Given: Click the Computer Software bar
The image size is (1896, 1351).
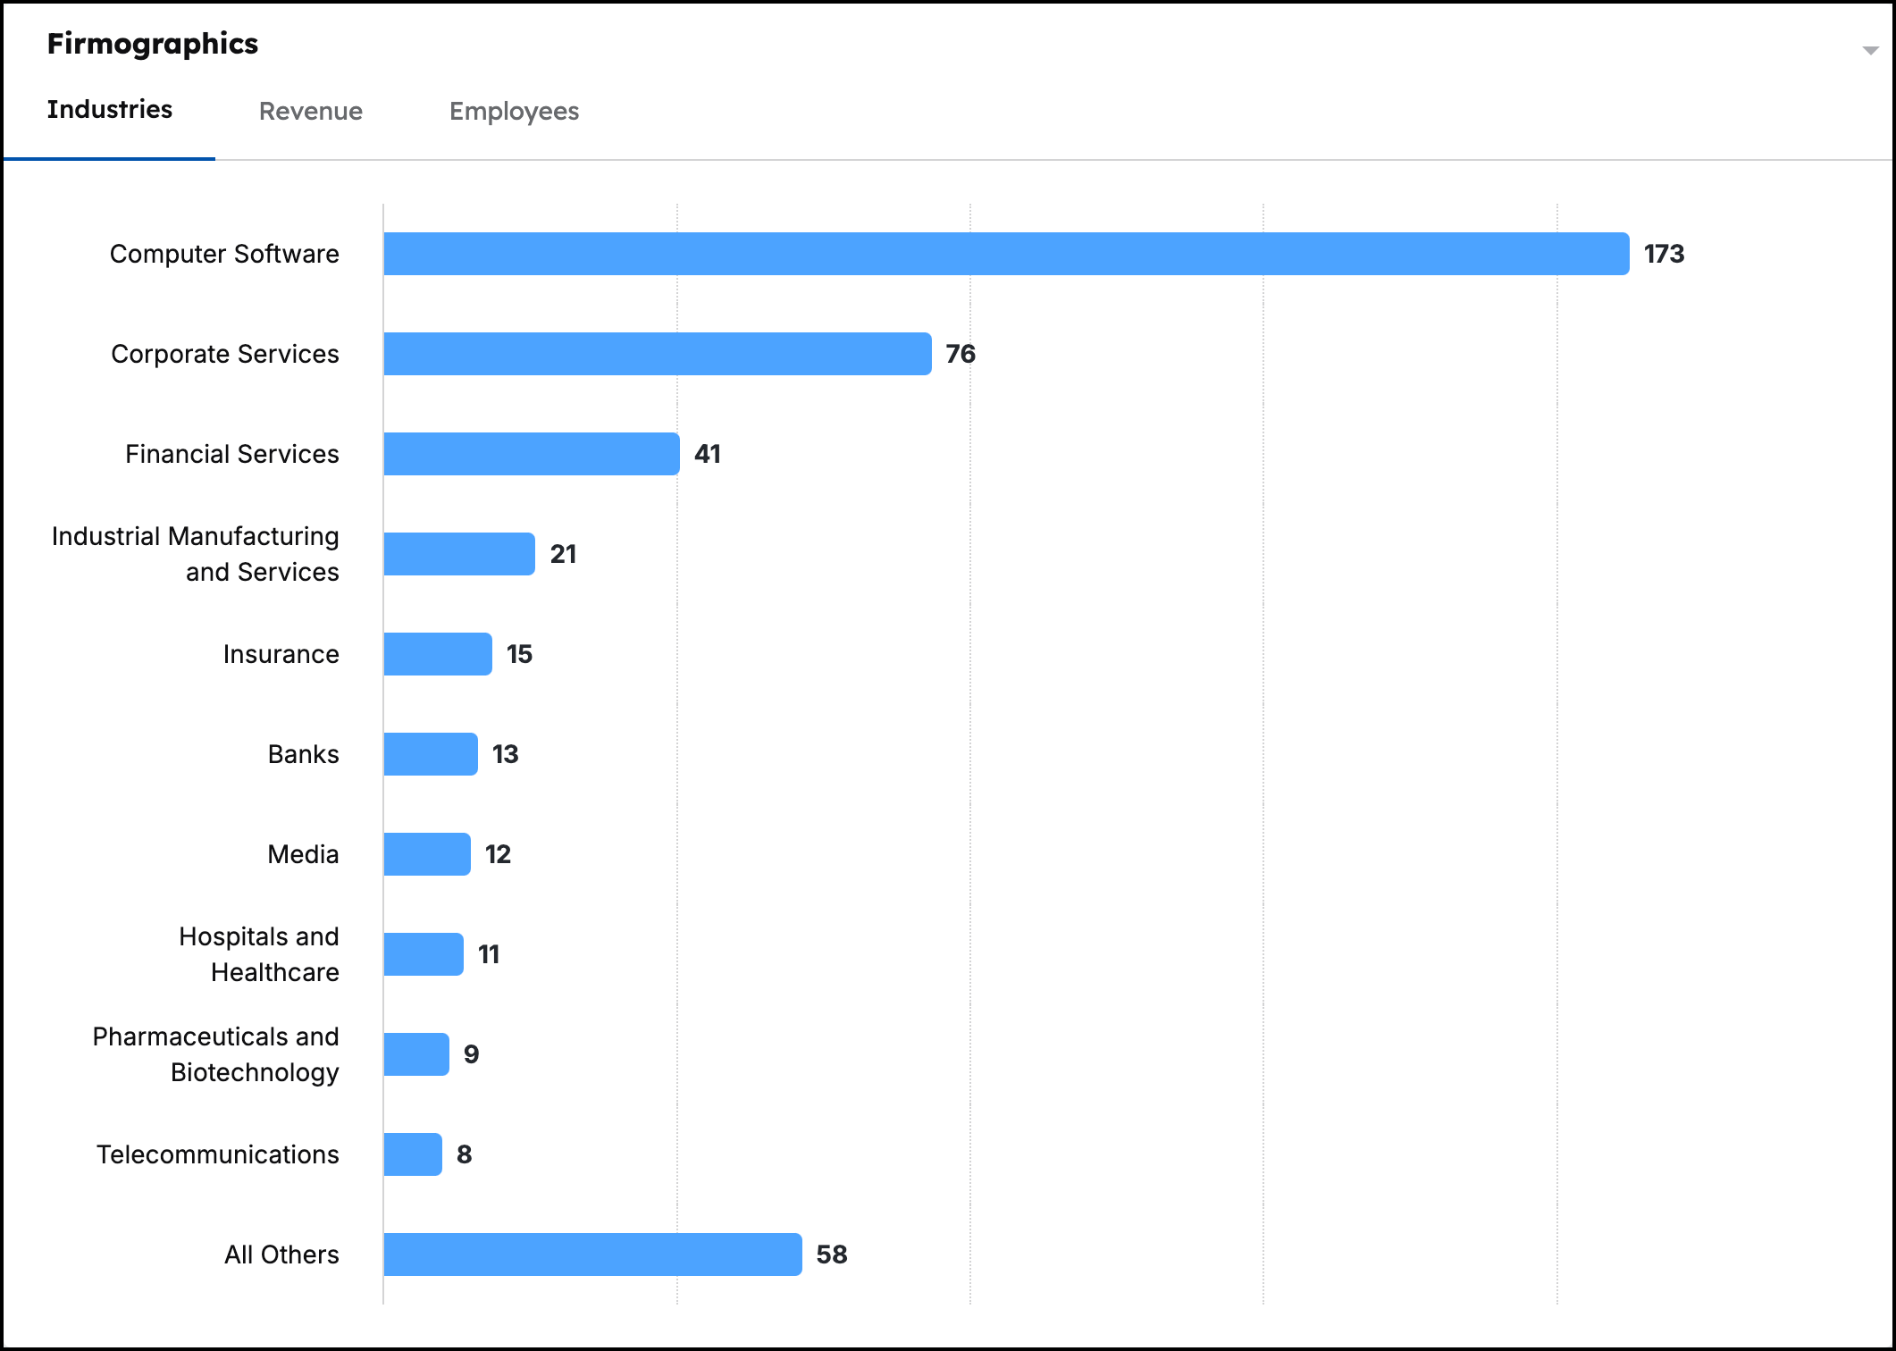Looking at the screenshot, I should tap(1005, 254).
